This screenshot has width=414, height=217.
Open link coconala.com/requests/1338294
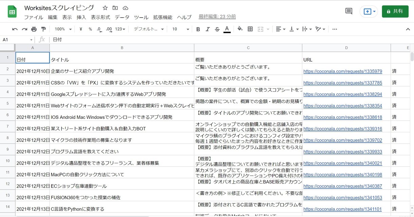pos(343,94)
